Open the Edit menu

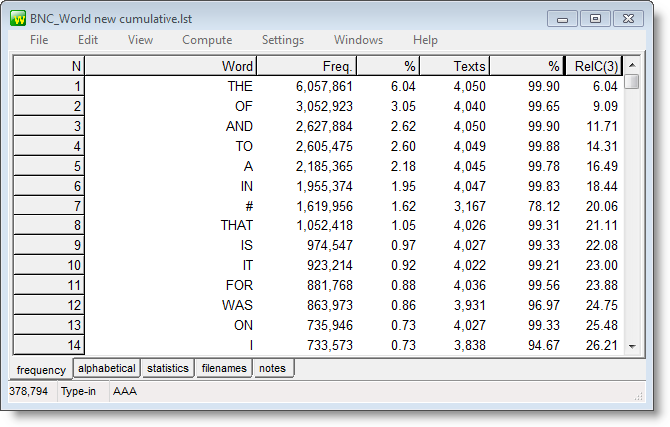tap(88, 40)
